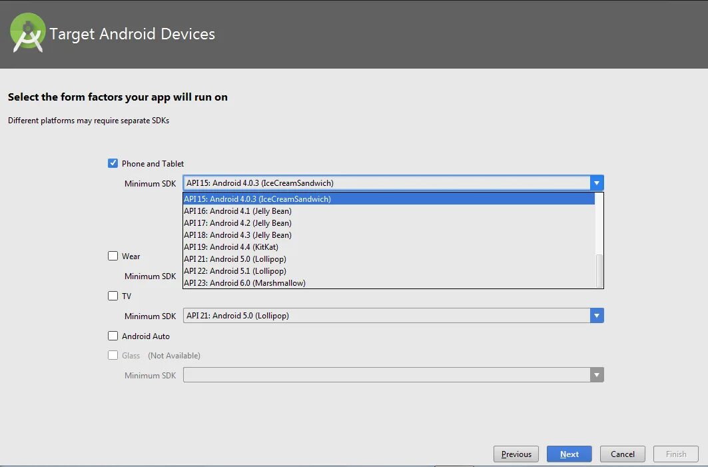708x467 pixels.
Task: Check the Android Auto checkbox
Action: pos(113,336)
